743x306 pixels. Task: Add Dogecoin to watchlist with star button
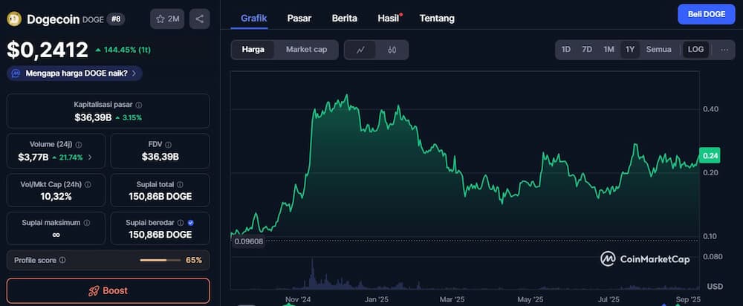tap(167, 19)
